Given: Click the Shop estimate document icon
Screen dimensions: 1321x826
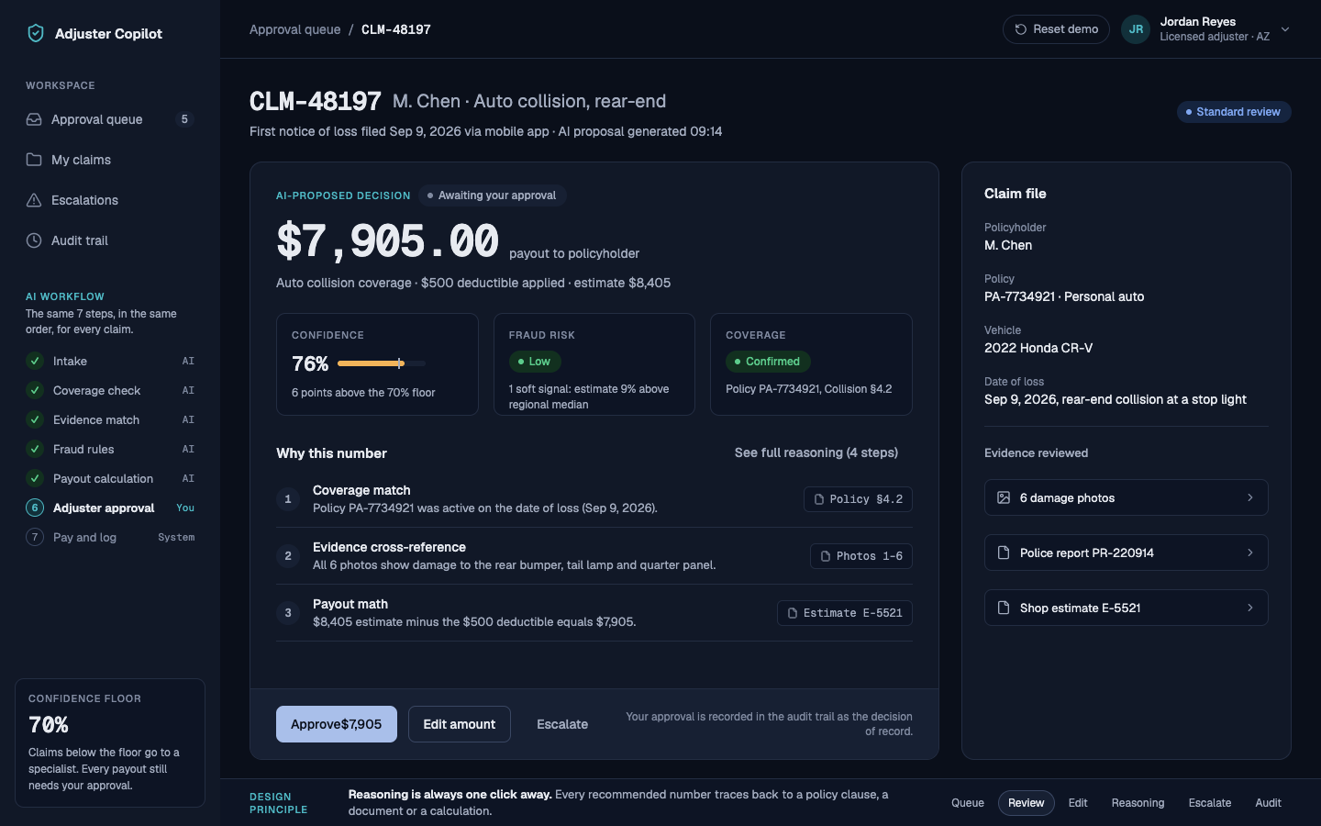Looking at the screenshot, I should [1004, 608].
